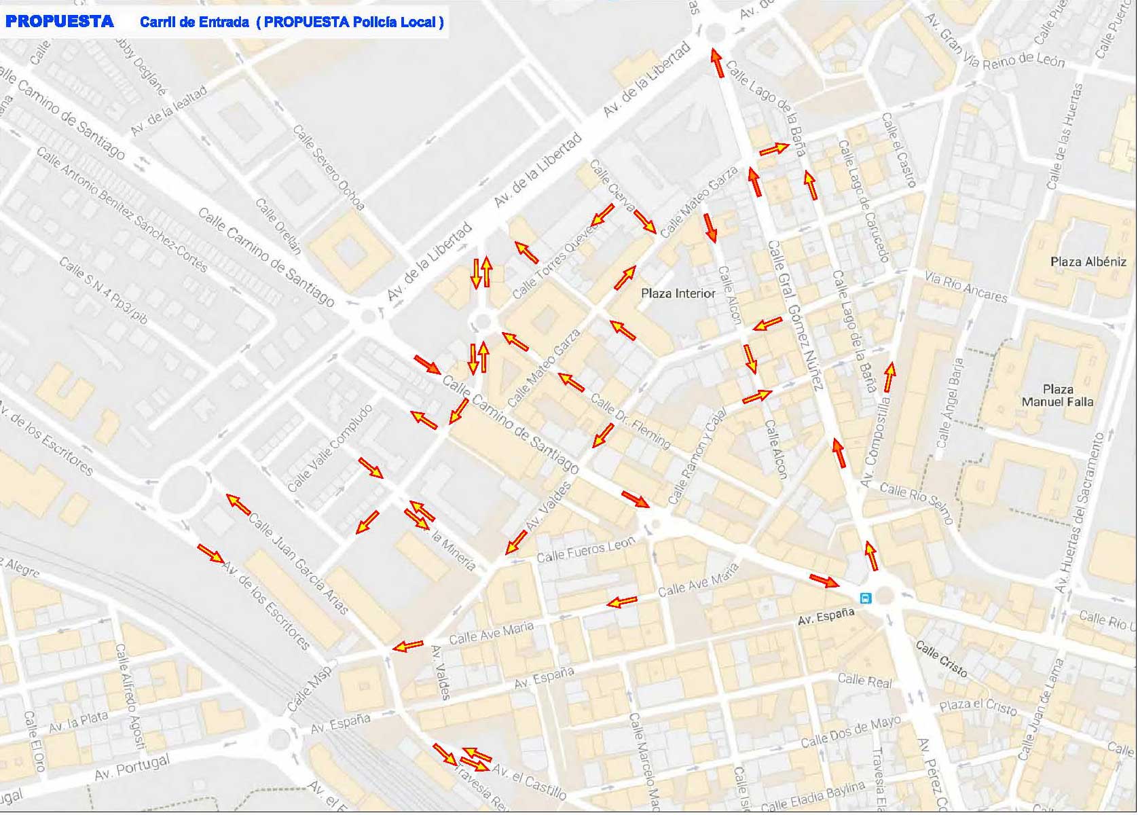Click the 'Calle Dr. Fleming' street label
This screenshot has width=1138, height=815.
[x=630, y=422]
